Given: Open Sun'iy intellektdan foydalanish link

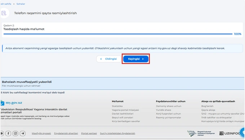Looking at the screenshot, I should click(117, 133).
